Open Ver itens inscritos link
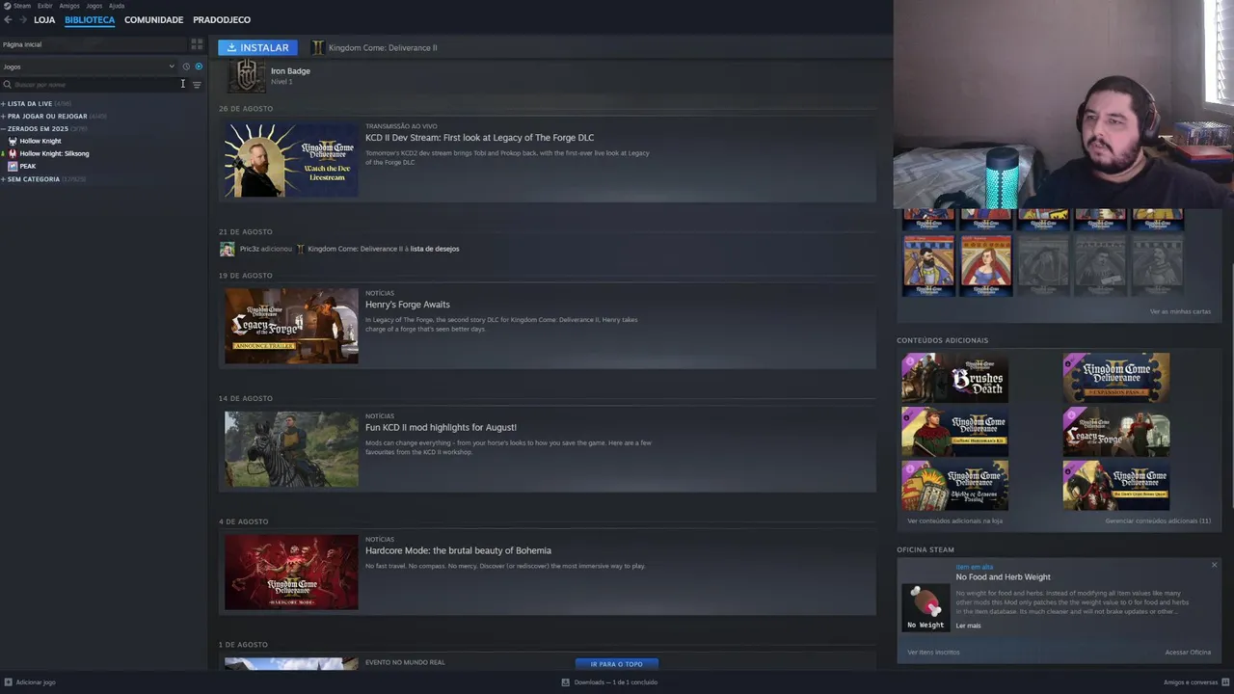Image resolution: width=1234 pixels, height=694 pixels. click(x=933, y=653)
